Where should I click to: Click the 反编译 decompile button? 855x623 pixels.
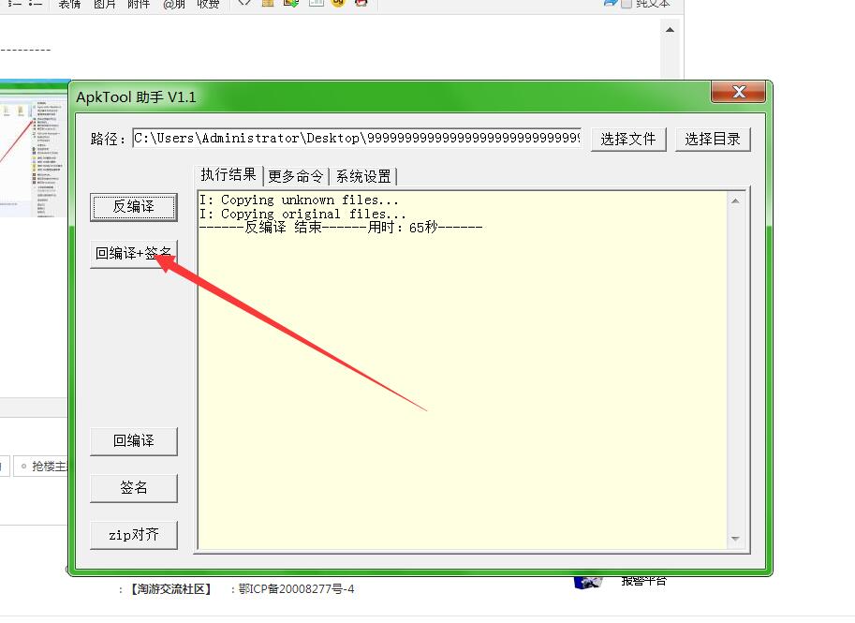pos(133,207)
